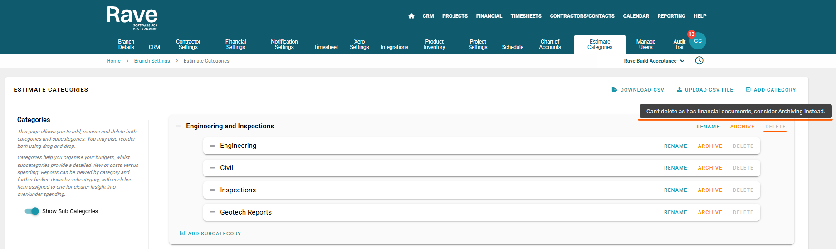Click drag handle for Engineering and Inspections
Screen dimensions: 836x249
coord(178,127)
